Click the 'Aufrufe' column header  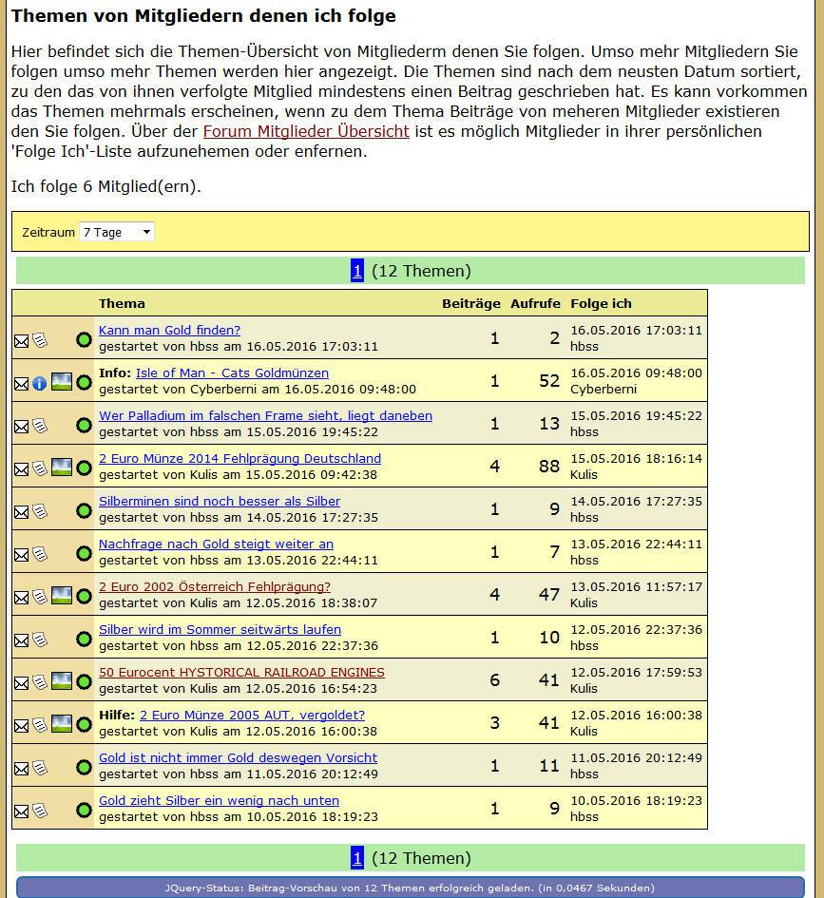click(534, 303)
